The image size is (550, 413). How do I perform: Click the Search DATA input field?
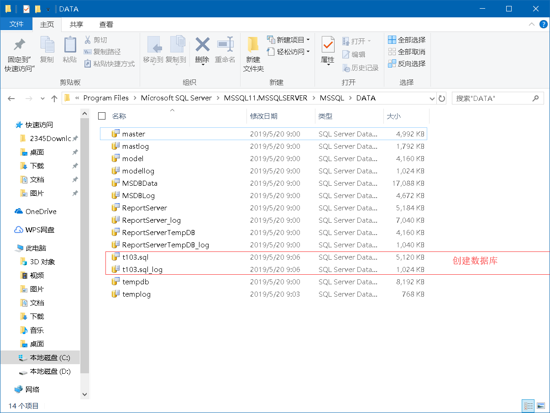pyautogui.click(x=498, y=98)
